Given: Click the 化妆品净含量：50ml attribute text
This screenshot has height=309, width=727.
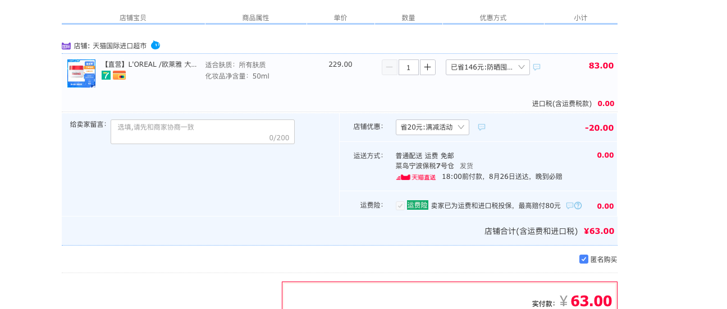Looking at the screenshot, I should point(237,76).
